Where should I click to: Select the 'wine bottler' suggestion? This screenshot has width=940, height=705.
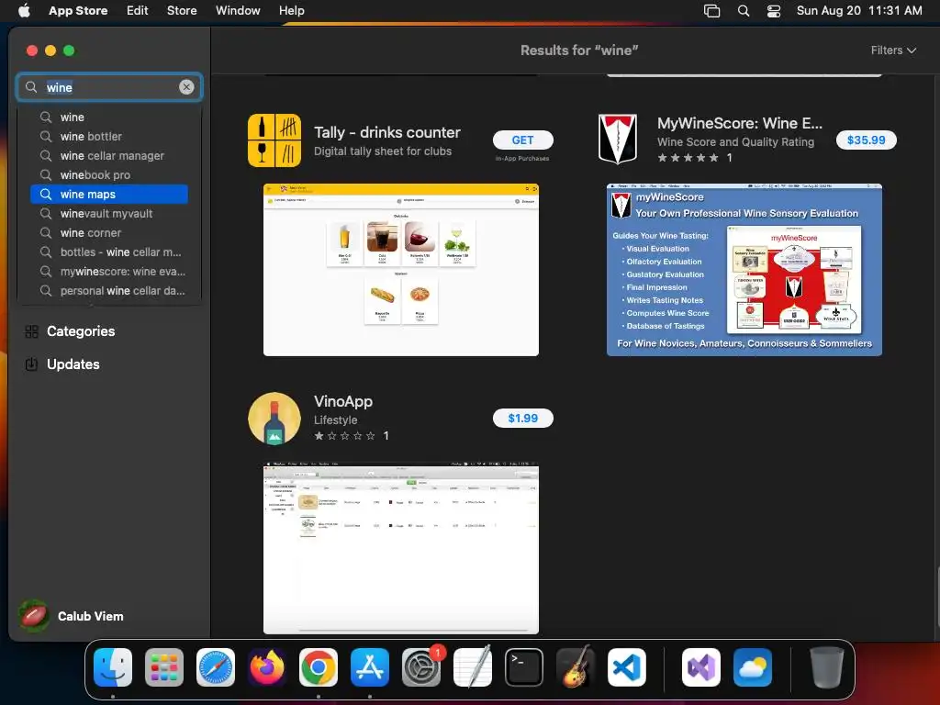109,136
